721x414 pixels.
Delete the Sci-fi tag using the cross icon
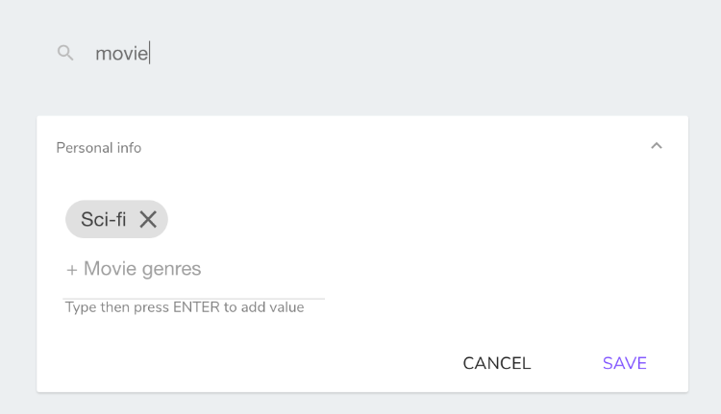[x=148, y=219]
